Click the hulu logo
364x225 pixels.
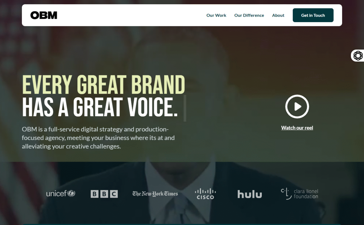[250, 194]
